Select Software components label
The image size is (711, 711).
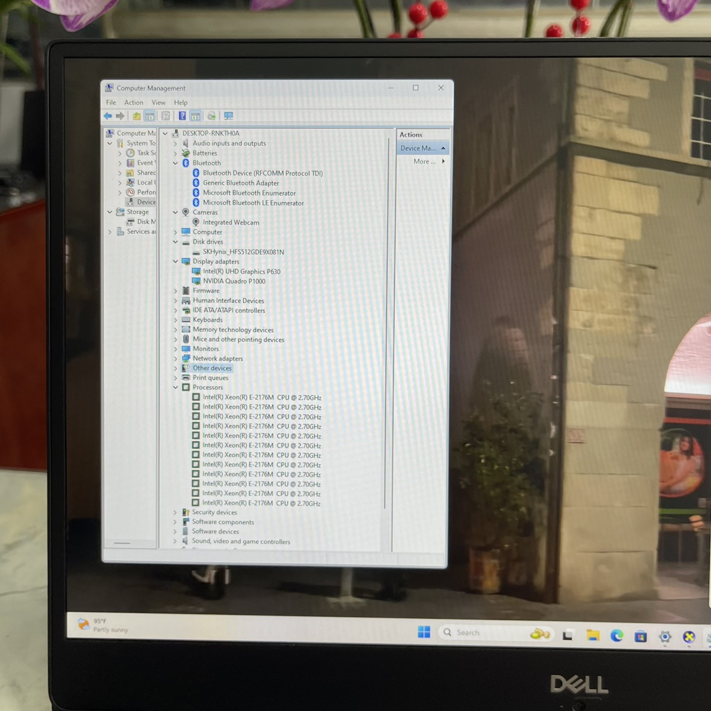223,522
